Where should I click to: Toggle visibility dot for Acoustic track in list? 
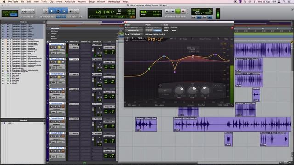tap(3, 40)
